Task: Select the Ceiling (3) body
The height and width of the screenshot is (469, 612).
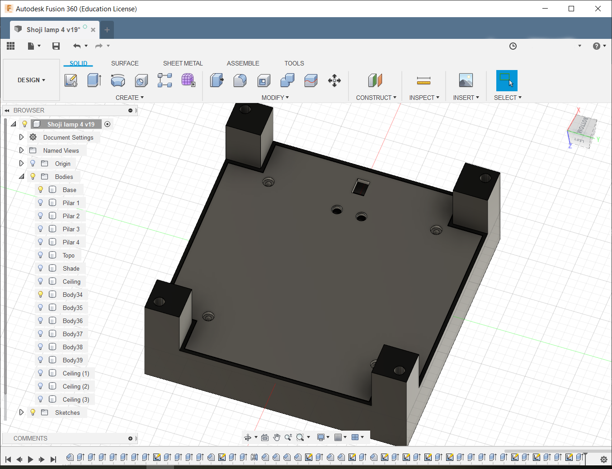Action: [76, 399]
